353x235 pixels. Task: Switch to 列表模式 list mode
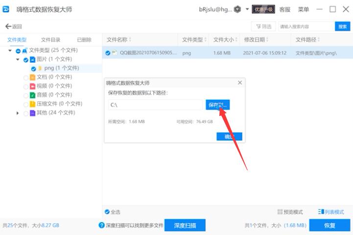click(331, 212)
